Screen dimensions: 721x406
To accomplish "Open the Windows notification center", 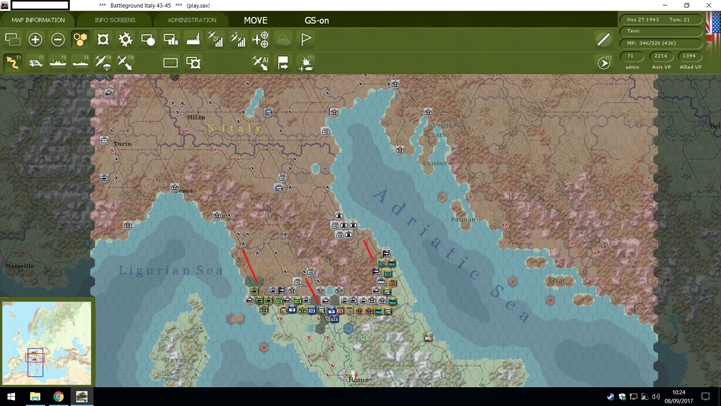I will point(705,397).
